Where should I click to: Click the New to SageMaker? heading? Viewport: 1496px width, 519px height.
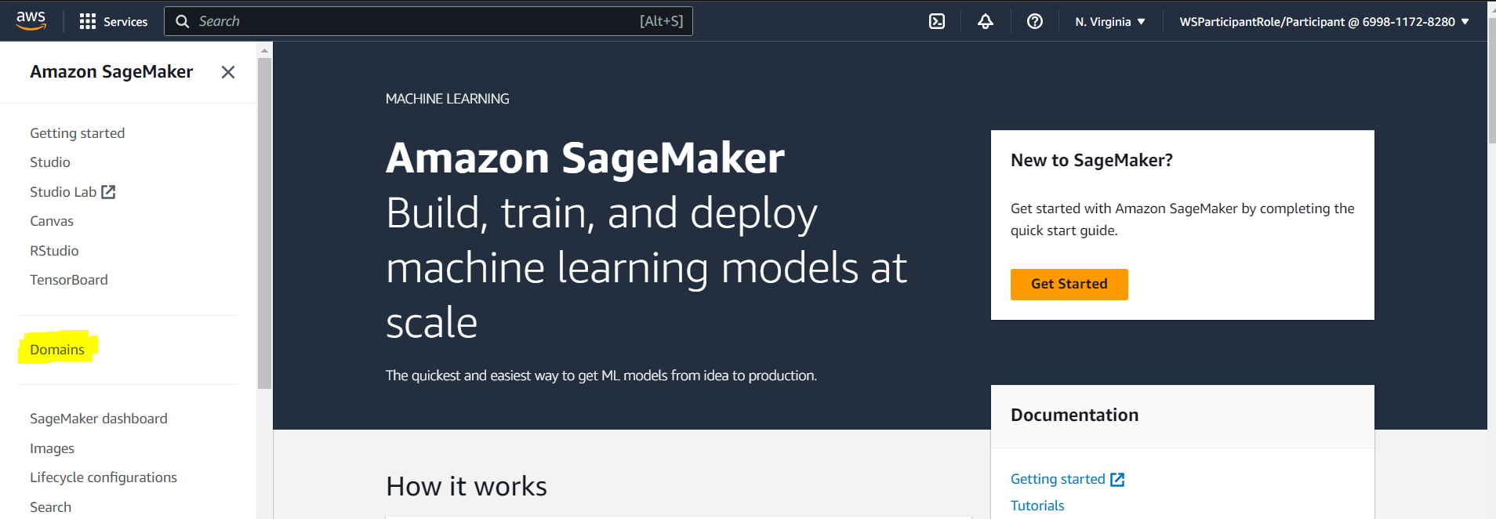pos(1091,161)
